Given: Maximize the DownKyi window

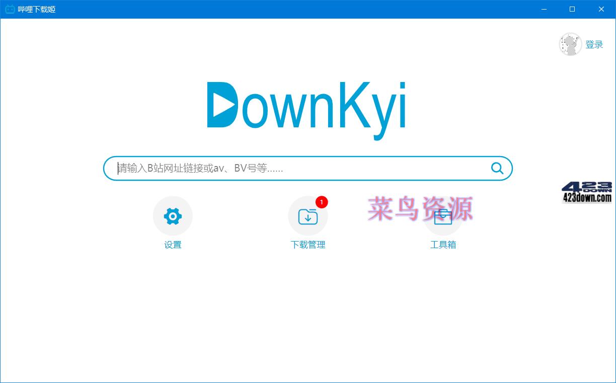Looking at the screenshot, I should 572,9.
